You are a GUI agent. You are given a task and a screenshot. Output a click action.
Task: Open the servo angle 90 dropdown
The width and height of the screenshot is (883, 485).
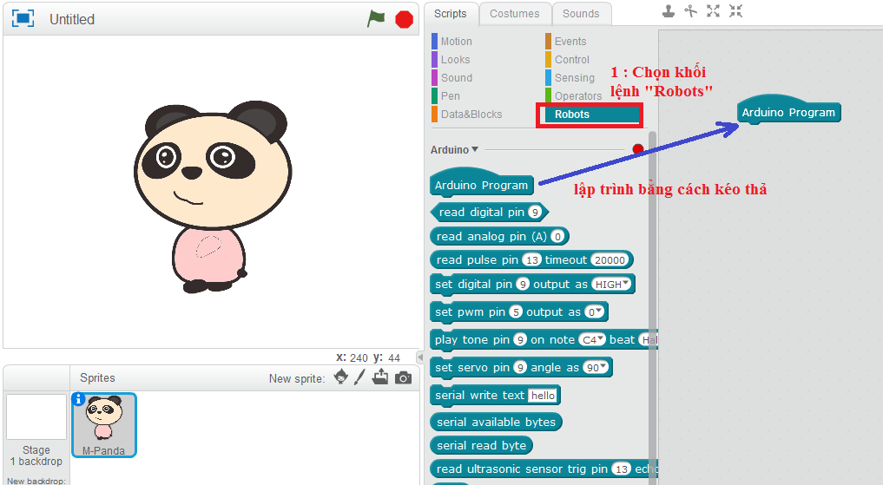point(596,368)
